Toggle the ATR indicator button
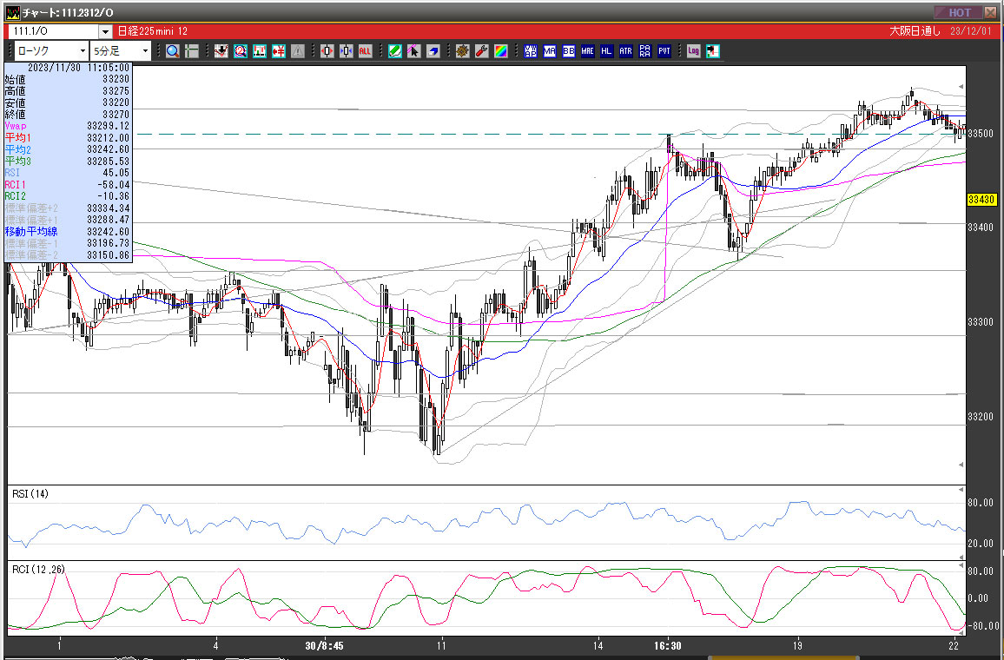The image size is (1004, 660). 625,51
